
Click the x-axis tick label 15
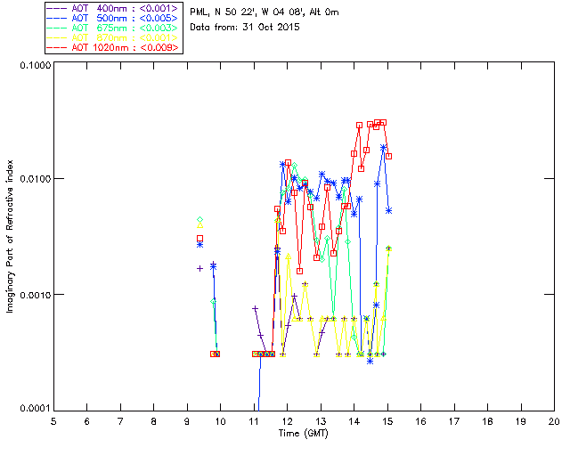coord(387,421)
